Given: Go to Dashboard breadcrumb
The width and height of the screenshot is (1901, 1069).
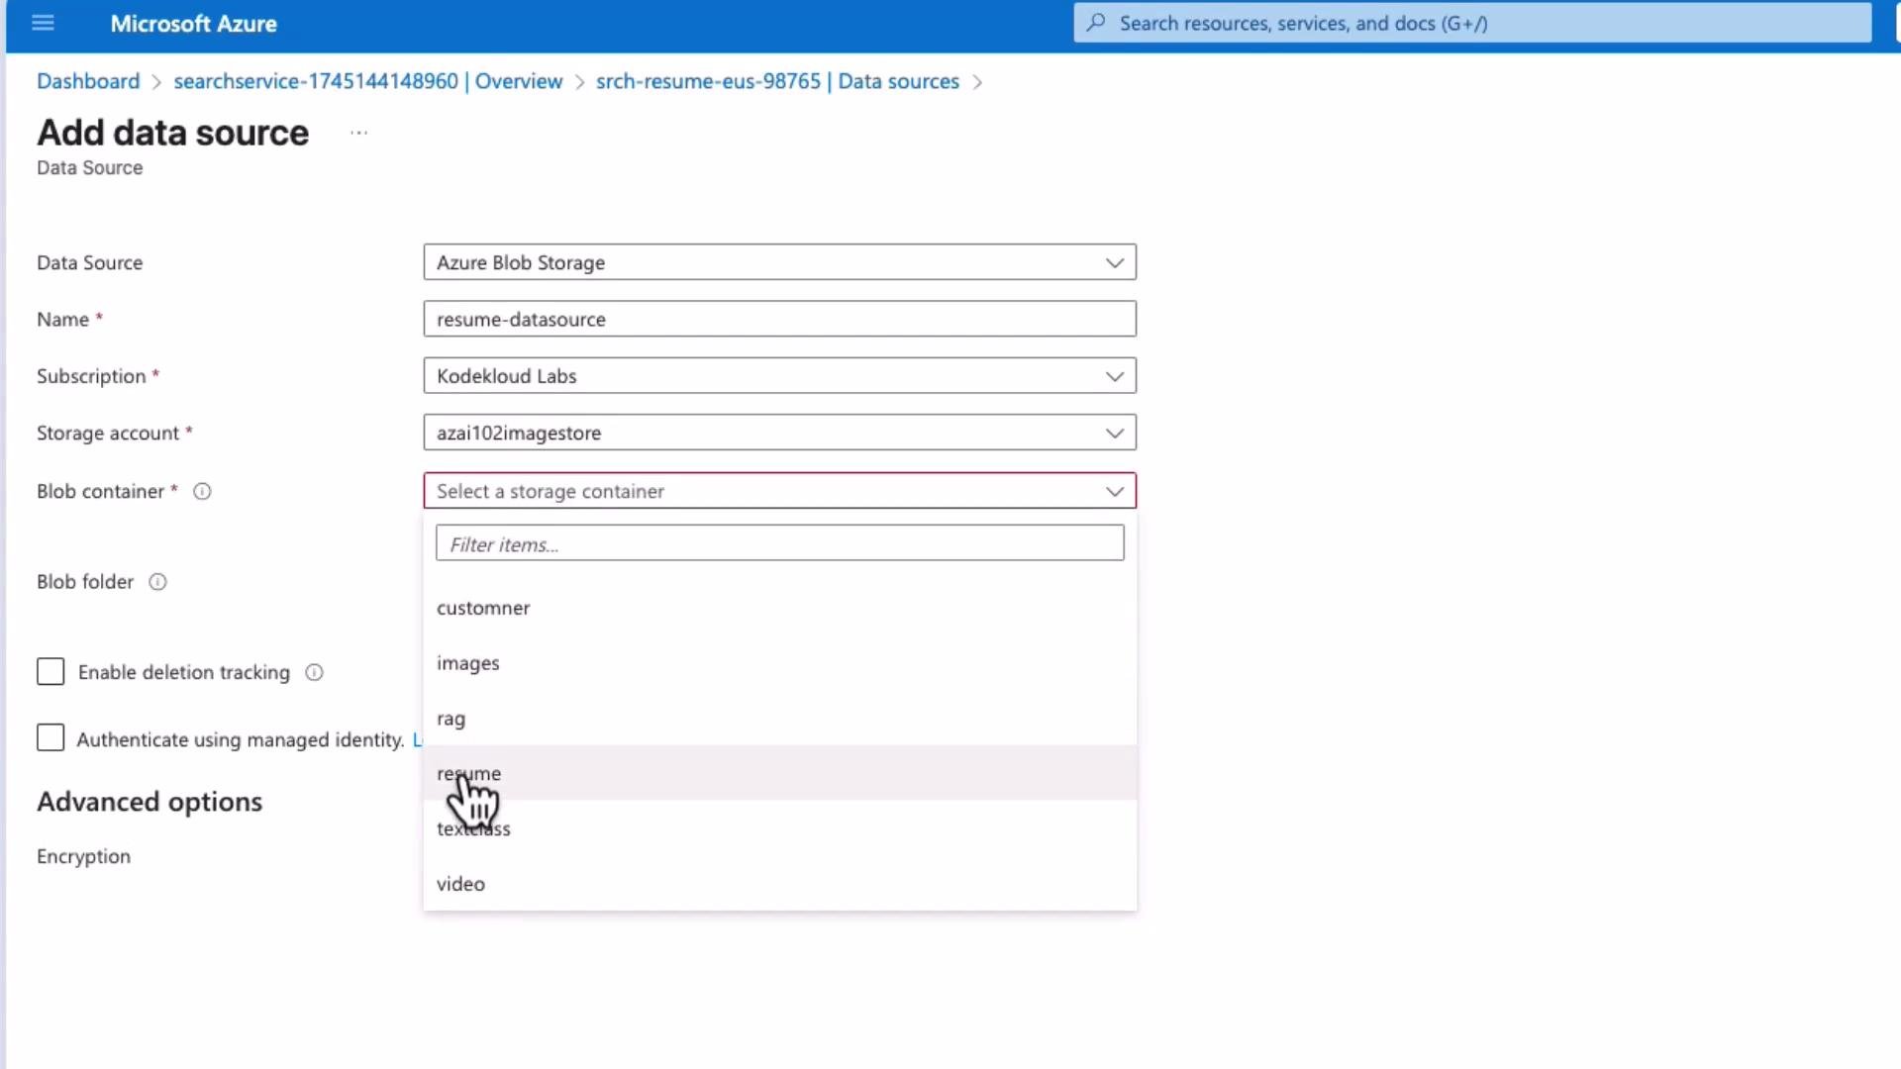Looking at the screenshot, I should click(88, 81).
